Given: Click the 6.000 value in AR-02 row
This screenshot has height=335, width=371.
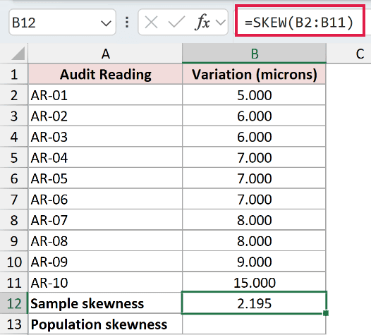Looking at the screenshot, I should coord(254,116).
